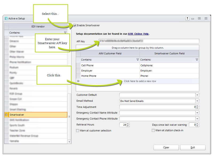The width and height of the screenshot is (214, 156).
Task: Select the Home Phone customer field cell
Action: pyautogui.click(x=110, y=76)
